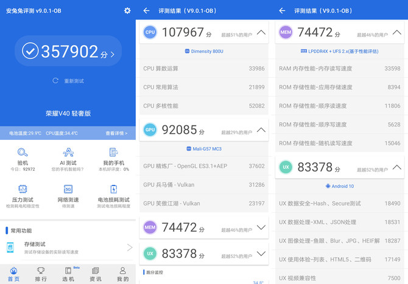Open the 验机 magnifier icon
Viewport: 408px width, 284px height.
(x=23, y=152)
